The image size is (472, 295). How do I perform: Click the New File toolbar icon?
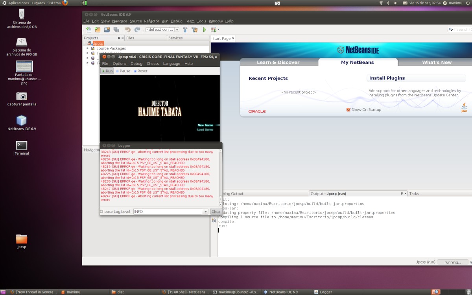(89, 29)
